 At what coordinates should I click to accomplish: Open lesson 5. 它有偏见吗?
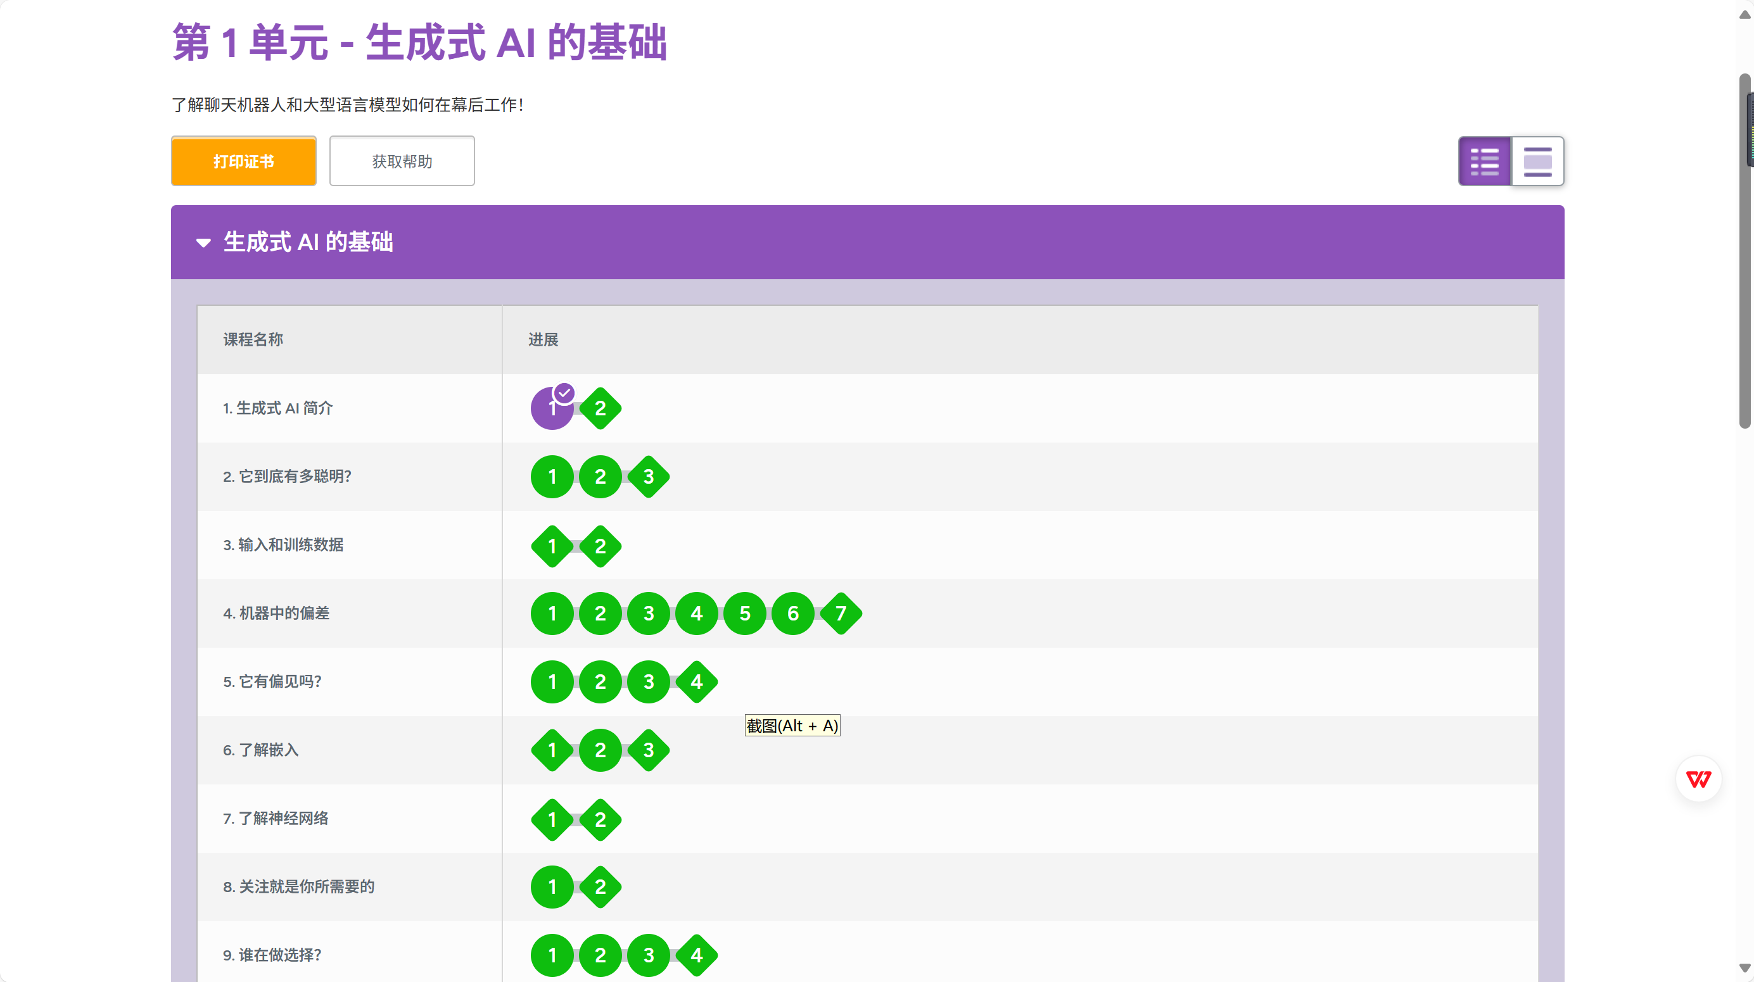pyautogui.click(x=272, y=681)
